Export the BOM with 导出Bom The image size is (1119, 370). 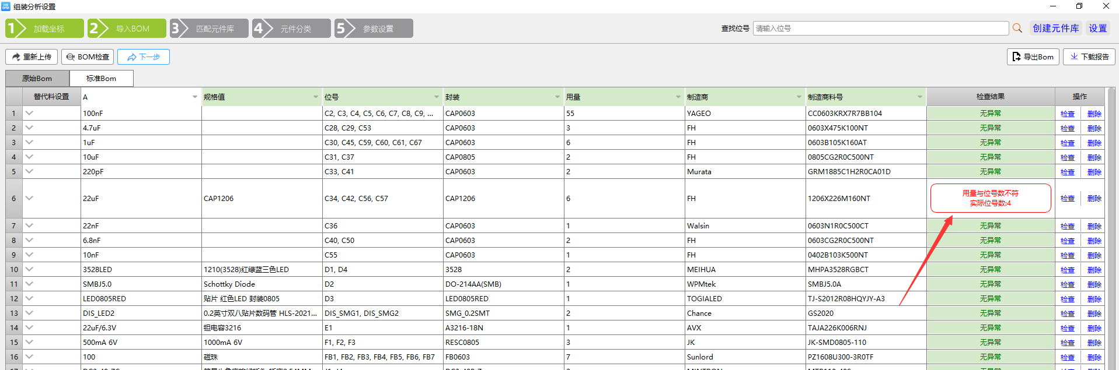coord(1033,57)
